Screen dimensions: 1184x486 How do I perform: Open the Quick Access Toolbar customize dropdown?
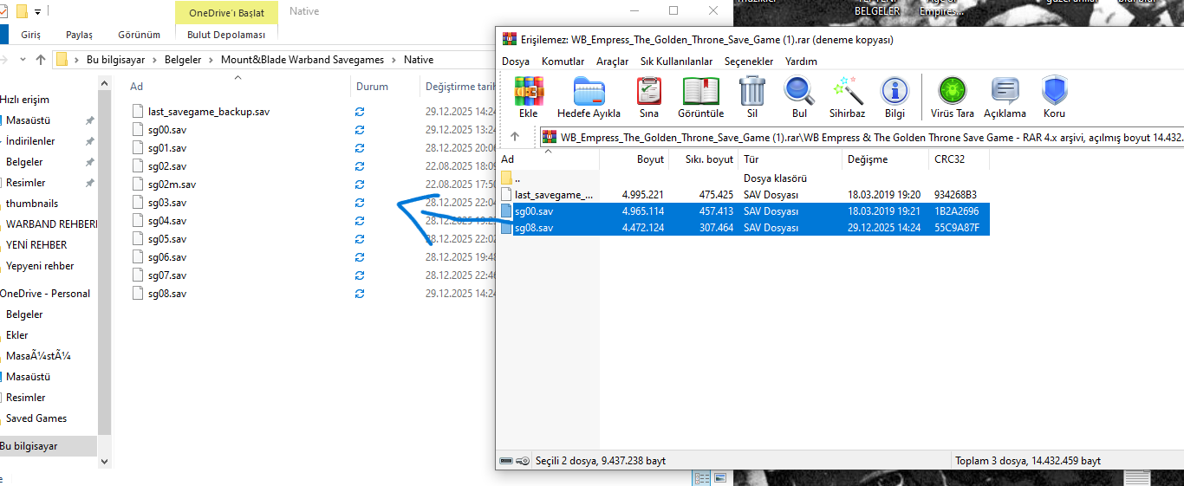point(37,12)
